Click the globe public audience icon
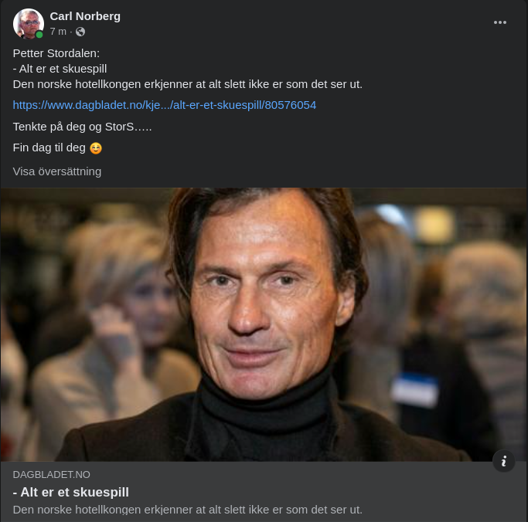The image size is (528, 522). (80, 32)
